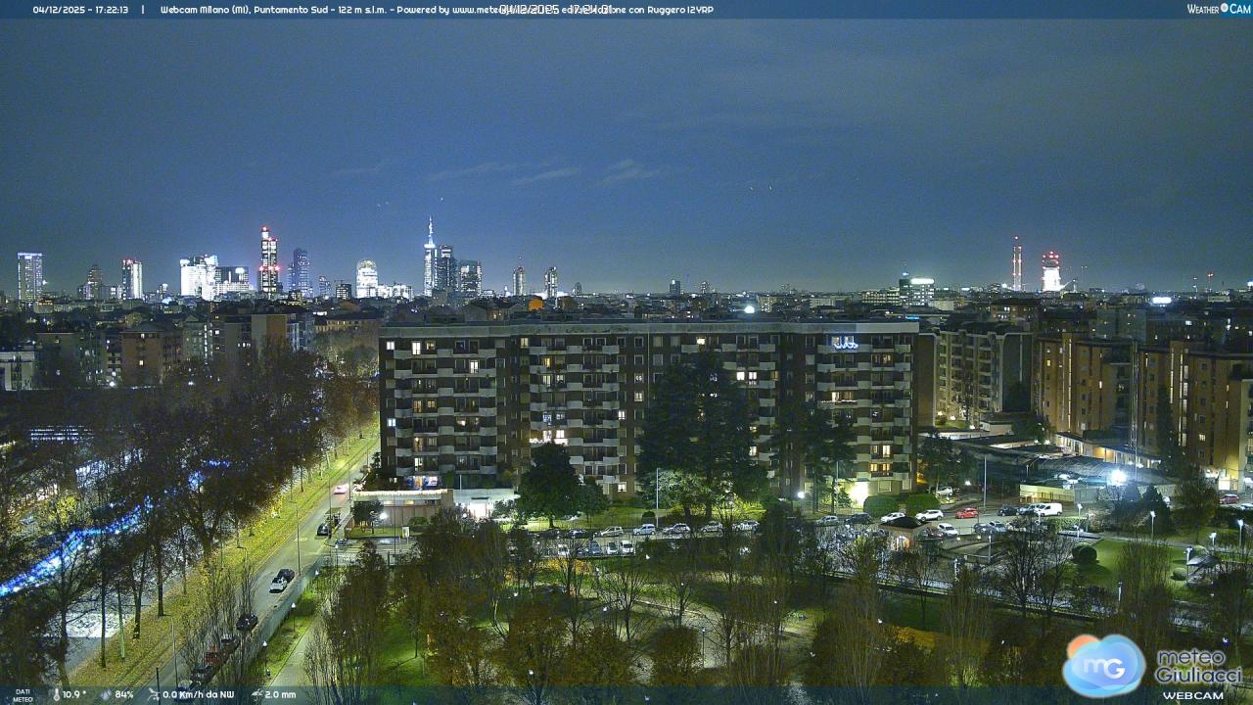Image resolution: width=1253 pixels, height=705 pixels.
Task: Click the 10.9° temperature reading
Action: coord(73,695)
